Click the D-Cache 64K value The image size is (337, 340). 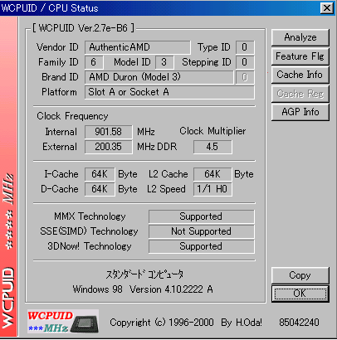tap(100, 189)
